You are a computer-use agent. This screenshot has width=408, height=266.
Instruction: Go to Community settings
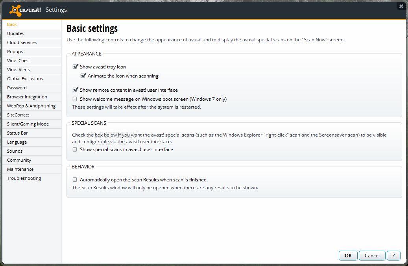tap(32, 160)
